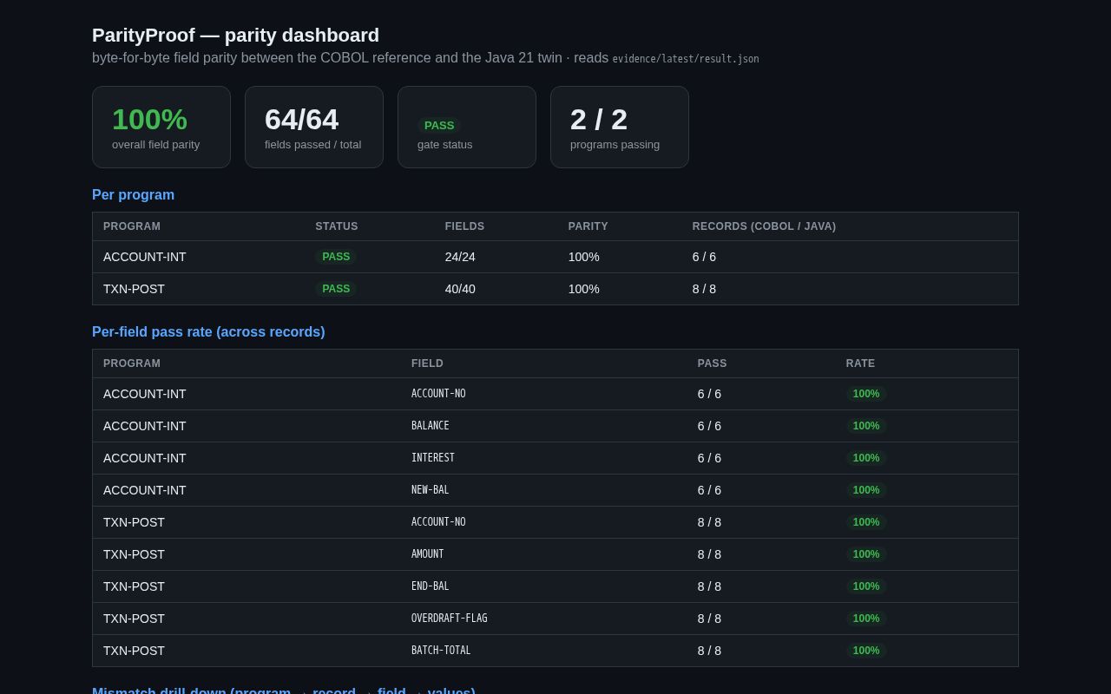Click the PASS badge in the TXN-POST row
This screenshot has height=694, width=1111.
coord(336,289)
